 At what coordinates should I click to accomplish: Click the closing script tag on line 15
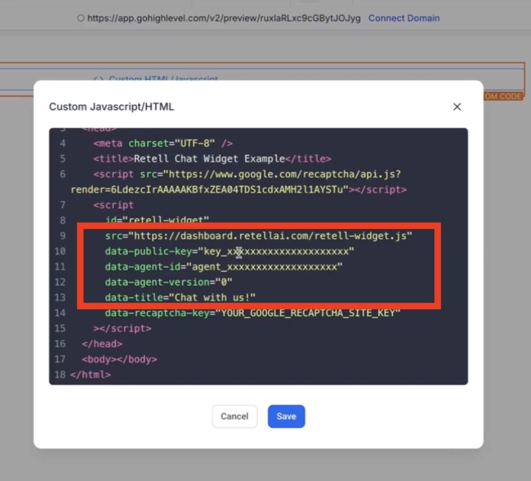[122, 328]
